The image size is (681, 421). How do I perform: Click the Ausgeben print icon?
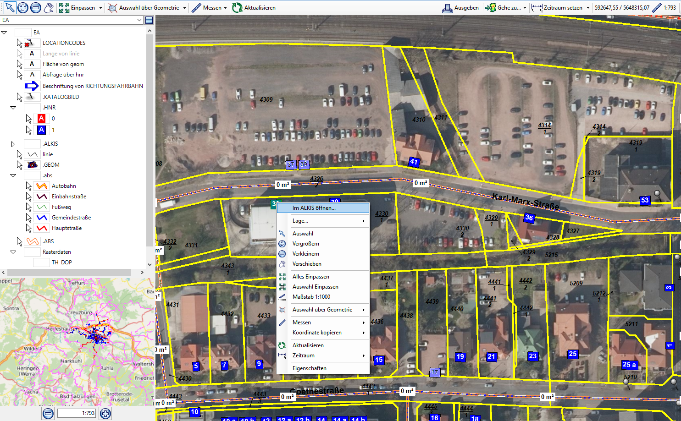tap(447, 8)
